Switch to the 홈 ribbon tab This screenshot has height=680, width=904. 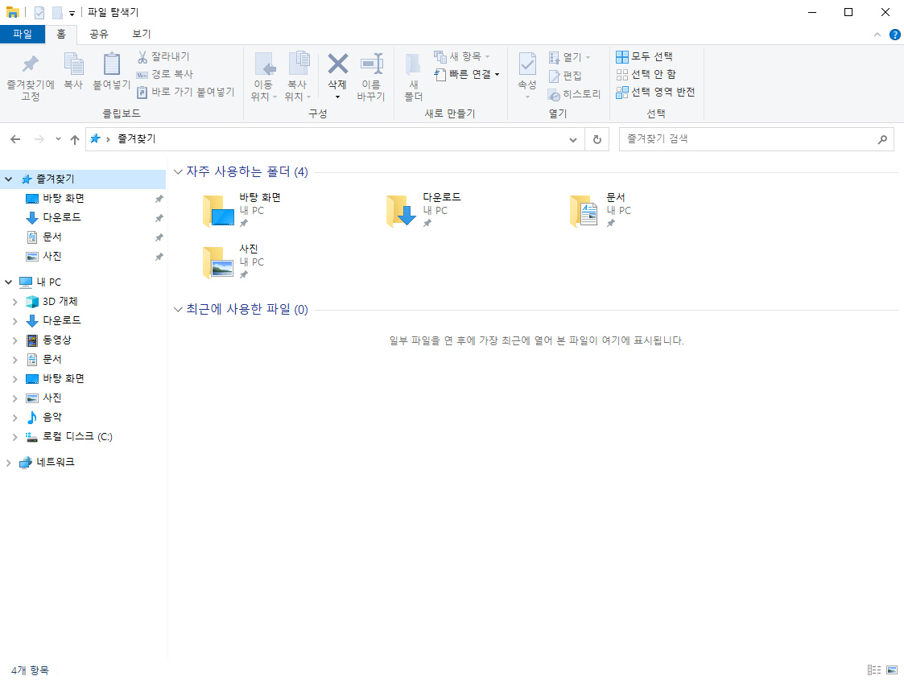[61, 34]
